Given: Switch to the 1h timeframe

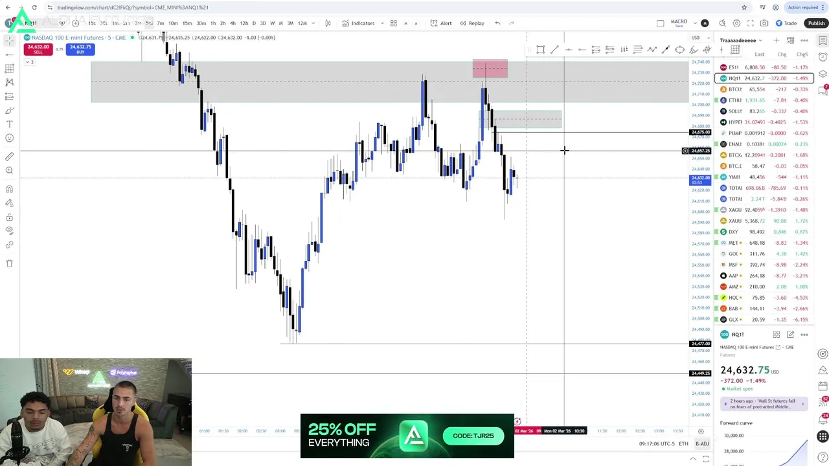Looking at the screenshot, I should pyautogui.click(x=213, y=23).
